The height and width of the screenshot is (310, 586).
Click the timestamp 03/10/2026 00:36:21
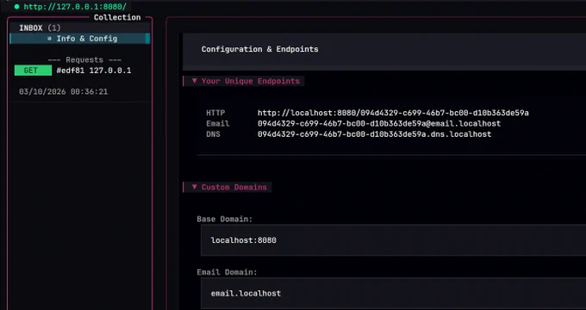click(x=63, y=91)
